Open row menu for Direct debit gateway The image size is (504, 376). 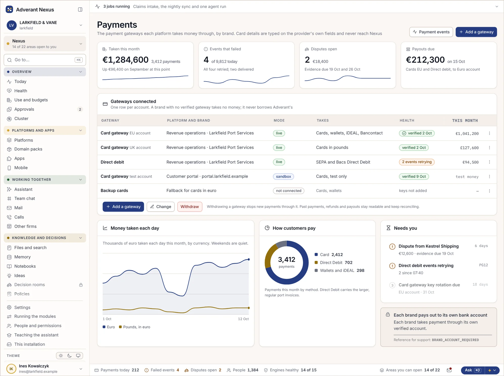[x=489, y=162]
